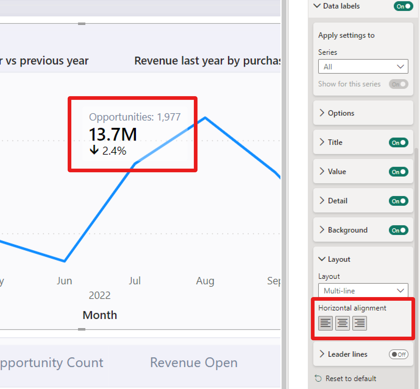Turn off the Detail toggle

(398, 201)
